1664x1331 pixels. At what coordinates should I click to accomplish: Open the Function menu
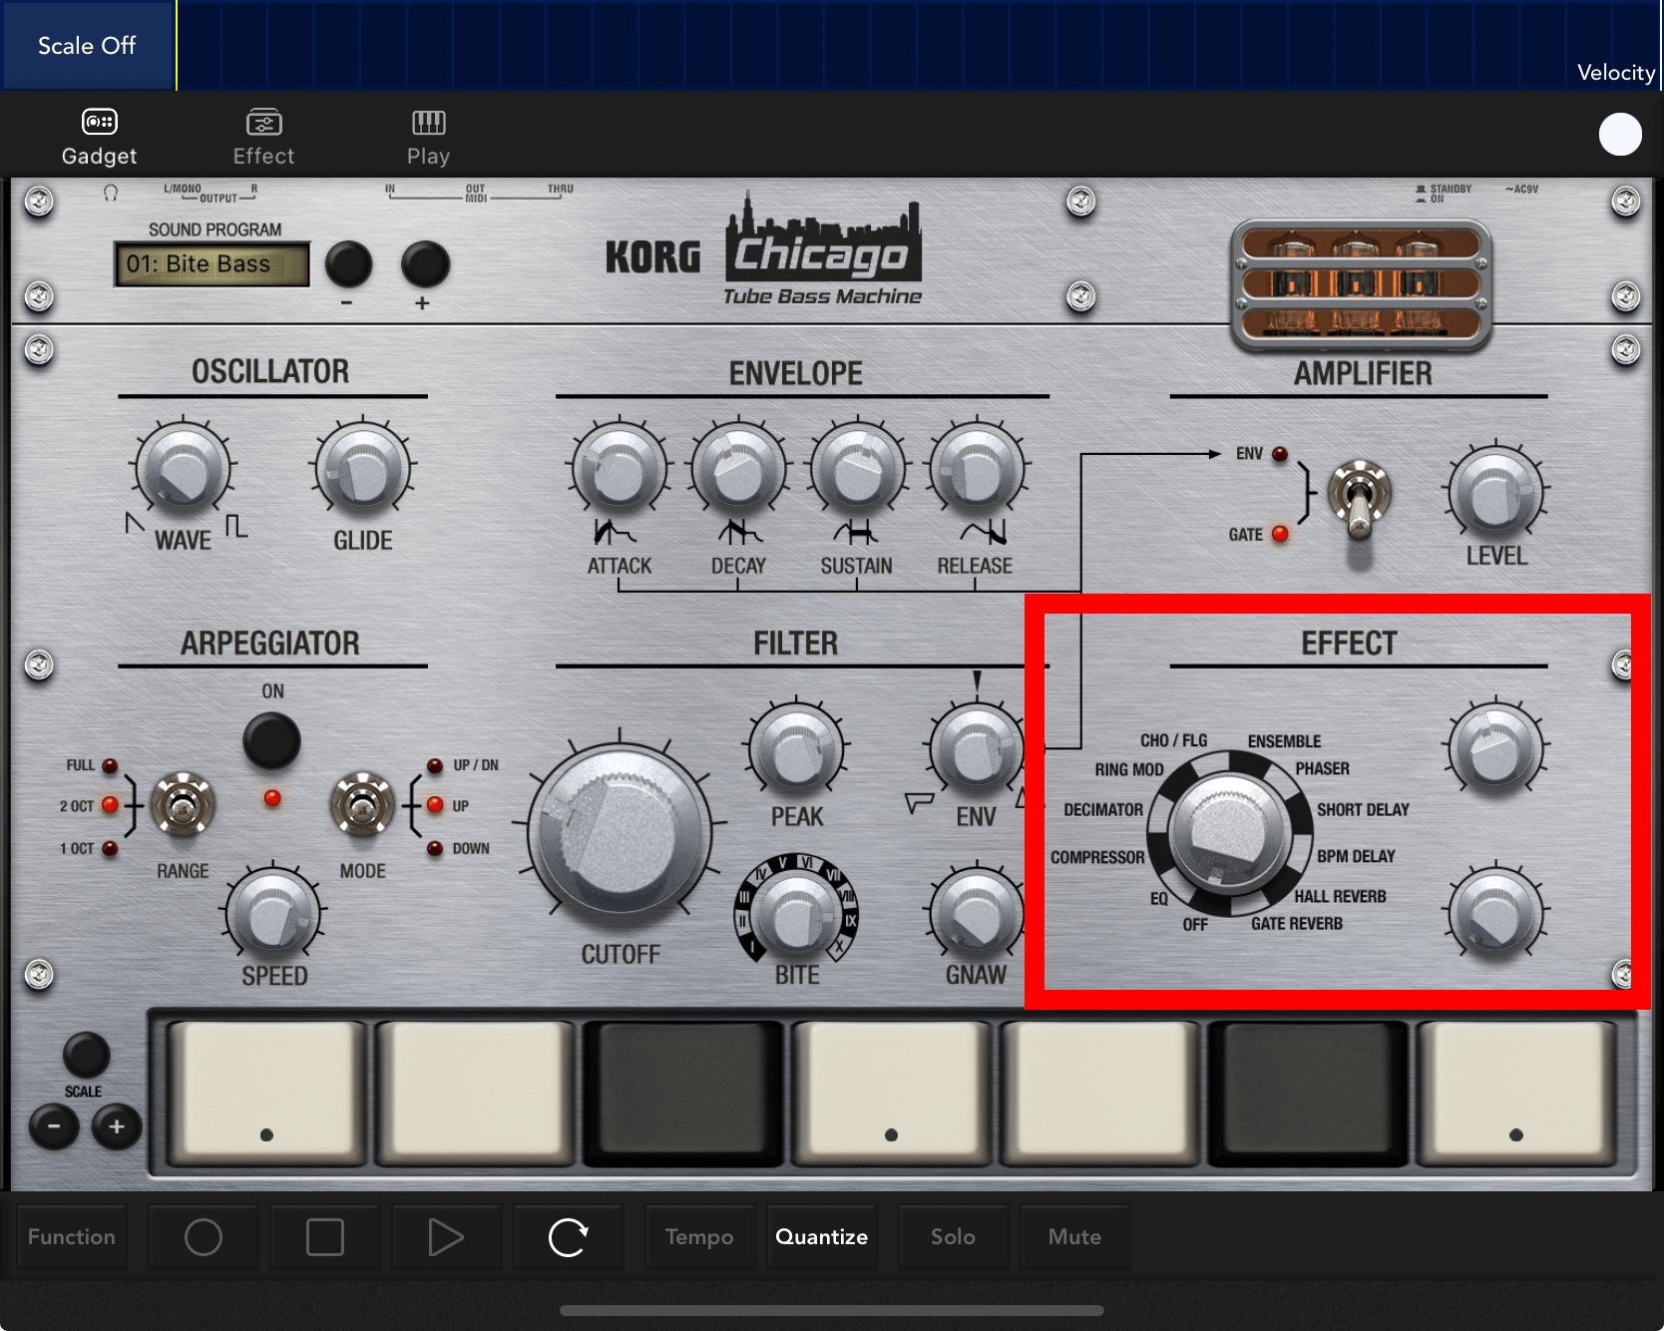tap(72, 1237)
